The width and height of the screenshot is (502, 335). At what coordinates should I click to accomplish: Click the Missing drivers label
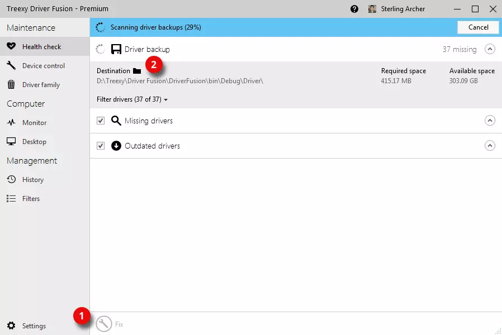click(x=149, y=121)
